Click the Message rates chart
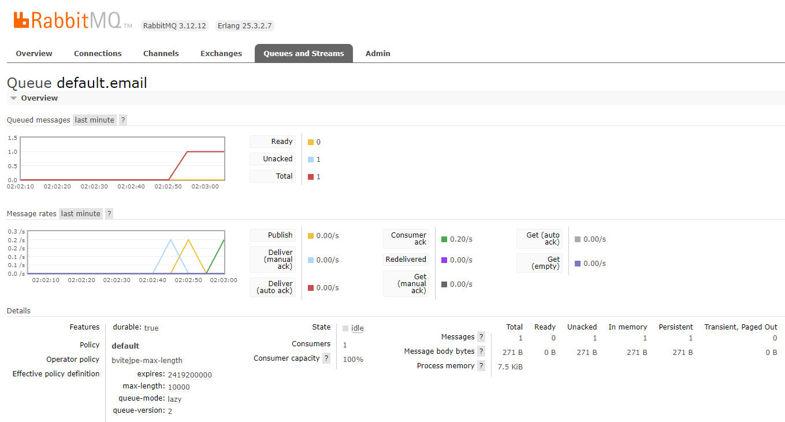Screen dimensions: 785x422 pyautogui.click(x=125, y=252)
